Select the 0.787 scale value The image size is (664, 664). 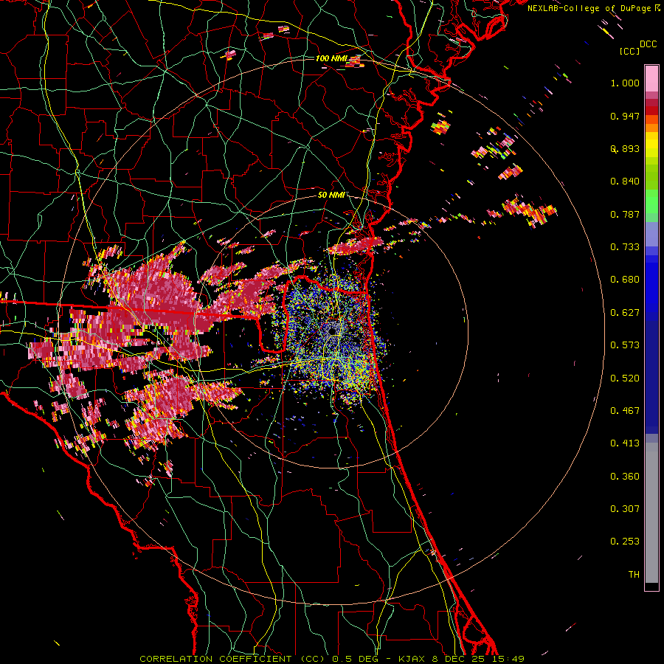click(x=625, y=214)
